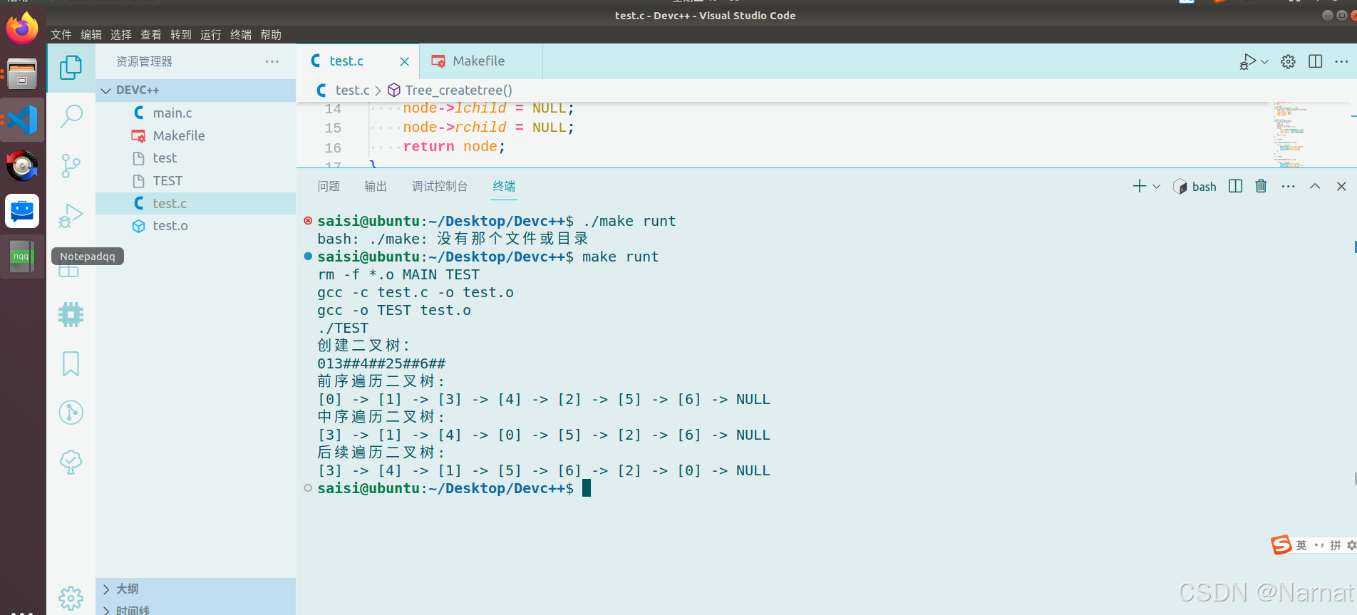
Task: Open the chip-shaped extension icon in activity bar
Action: tap(71, 314)
